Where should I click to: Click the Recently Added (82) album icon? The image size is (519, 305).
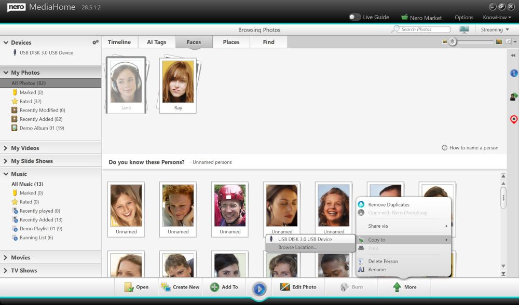(x=15, y=119)
